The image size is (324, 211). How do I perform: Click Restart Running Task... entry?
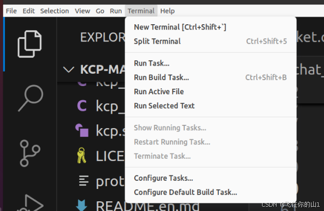(x=211, y=142)
